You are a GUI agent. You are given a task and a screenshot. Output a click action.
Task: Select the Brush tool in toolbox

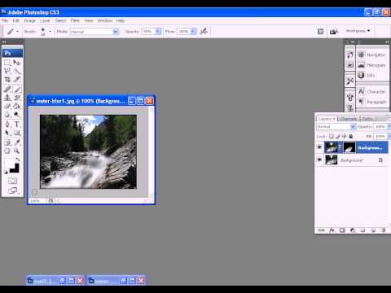[17, 89]
